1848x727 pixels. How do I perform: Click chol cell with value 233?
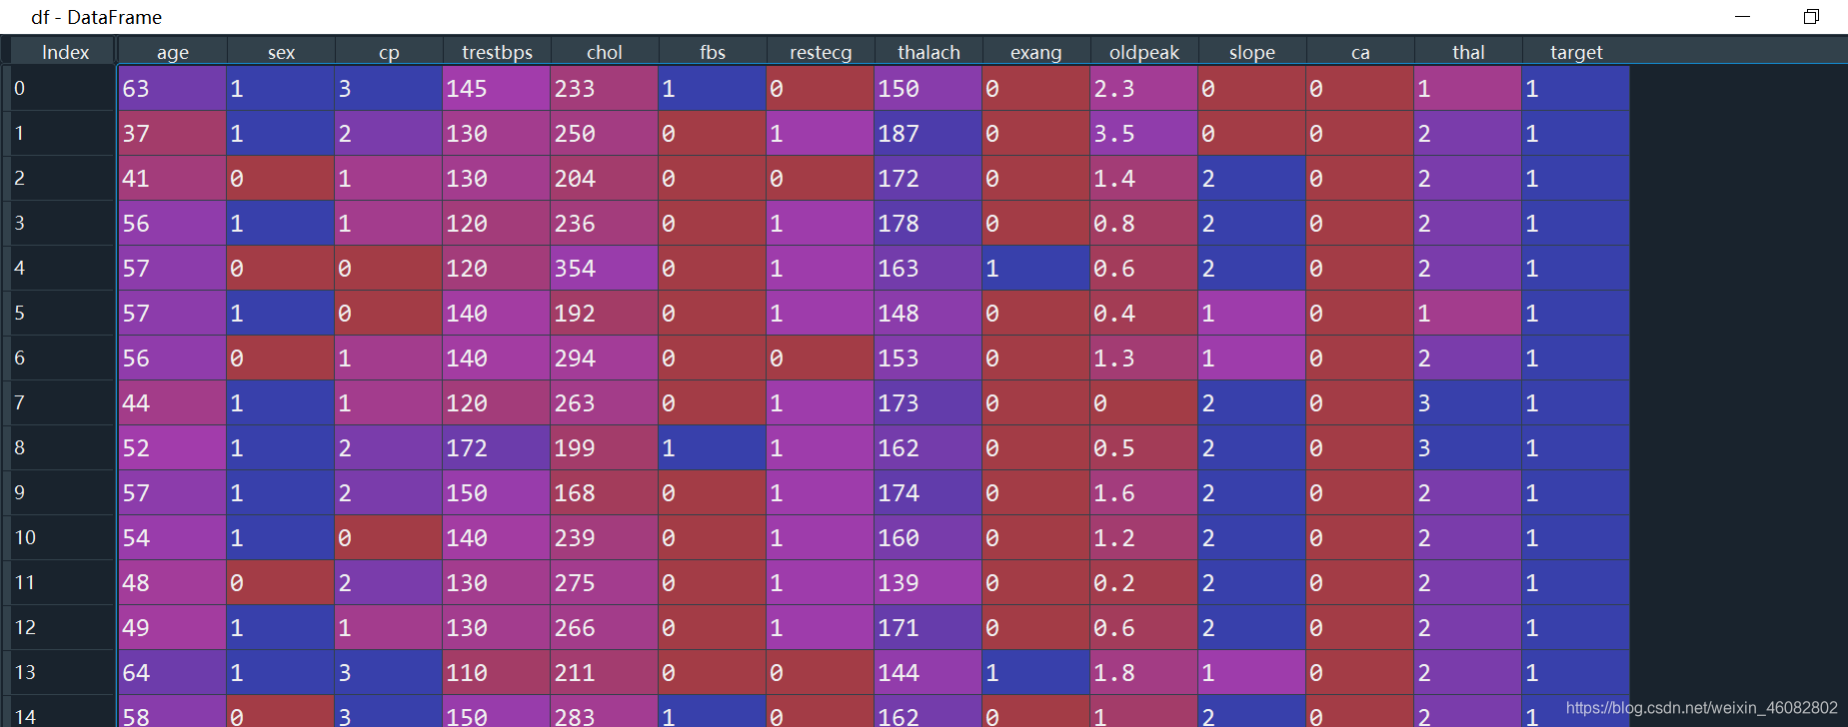[605, 88]
